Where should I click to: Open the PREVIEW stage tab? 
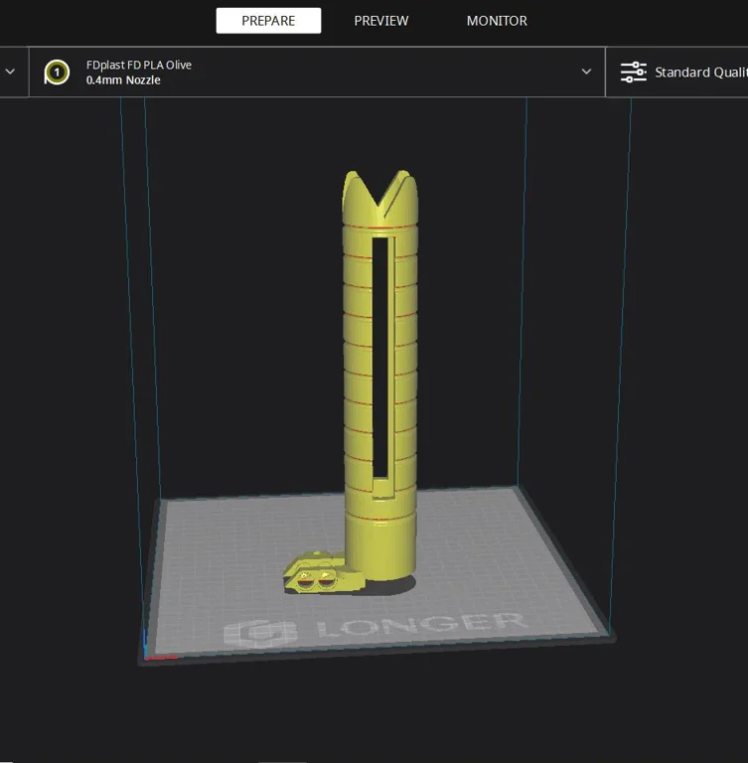click(380, 21)
